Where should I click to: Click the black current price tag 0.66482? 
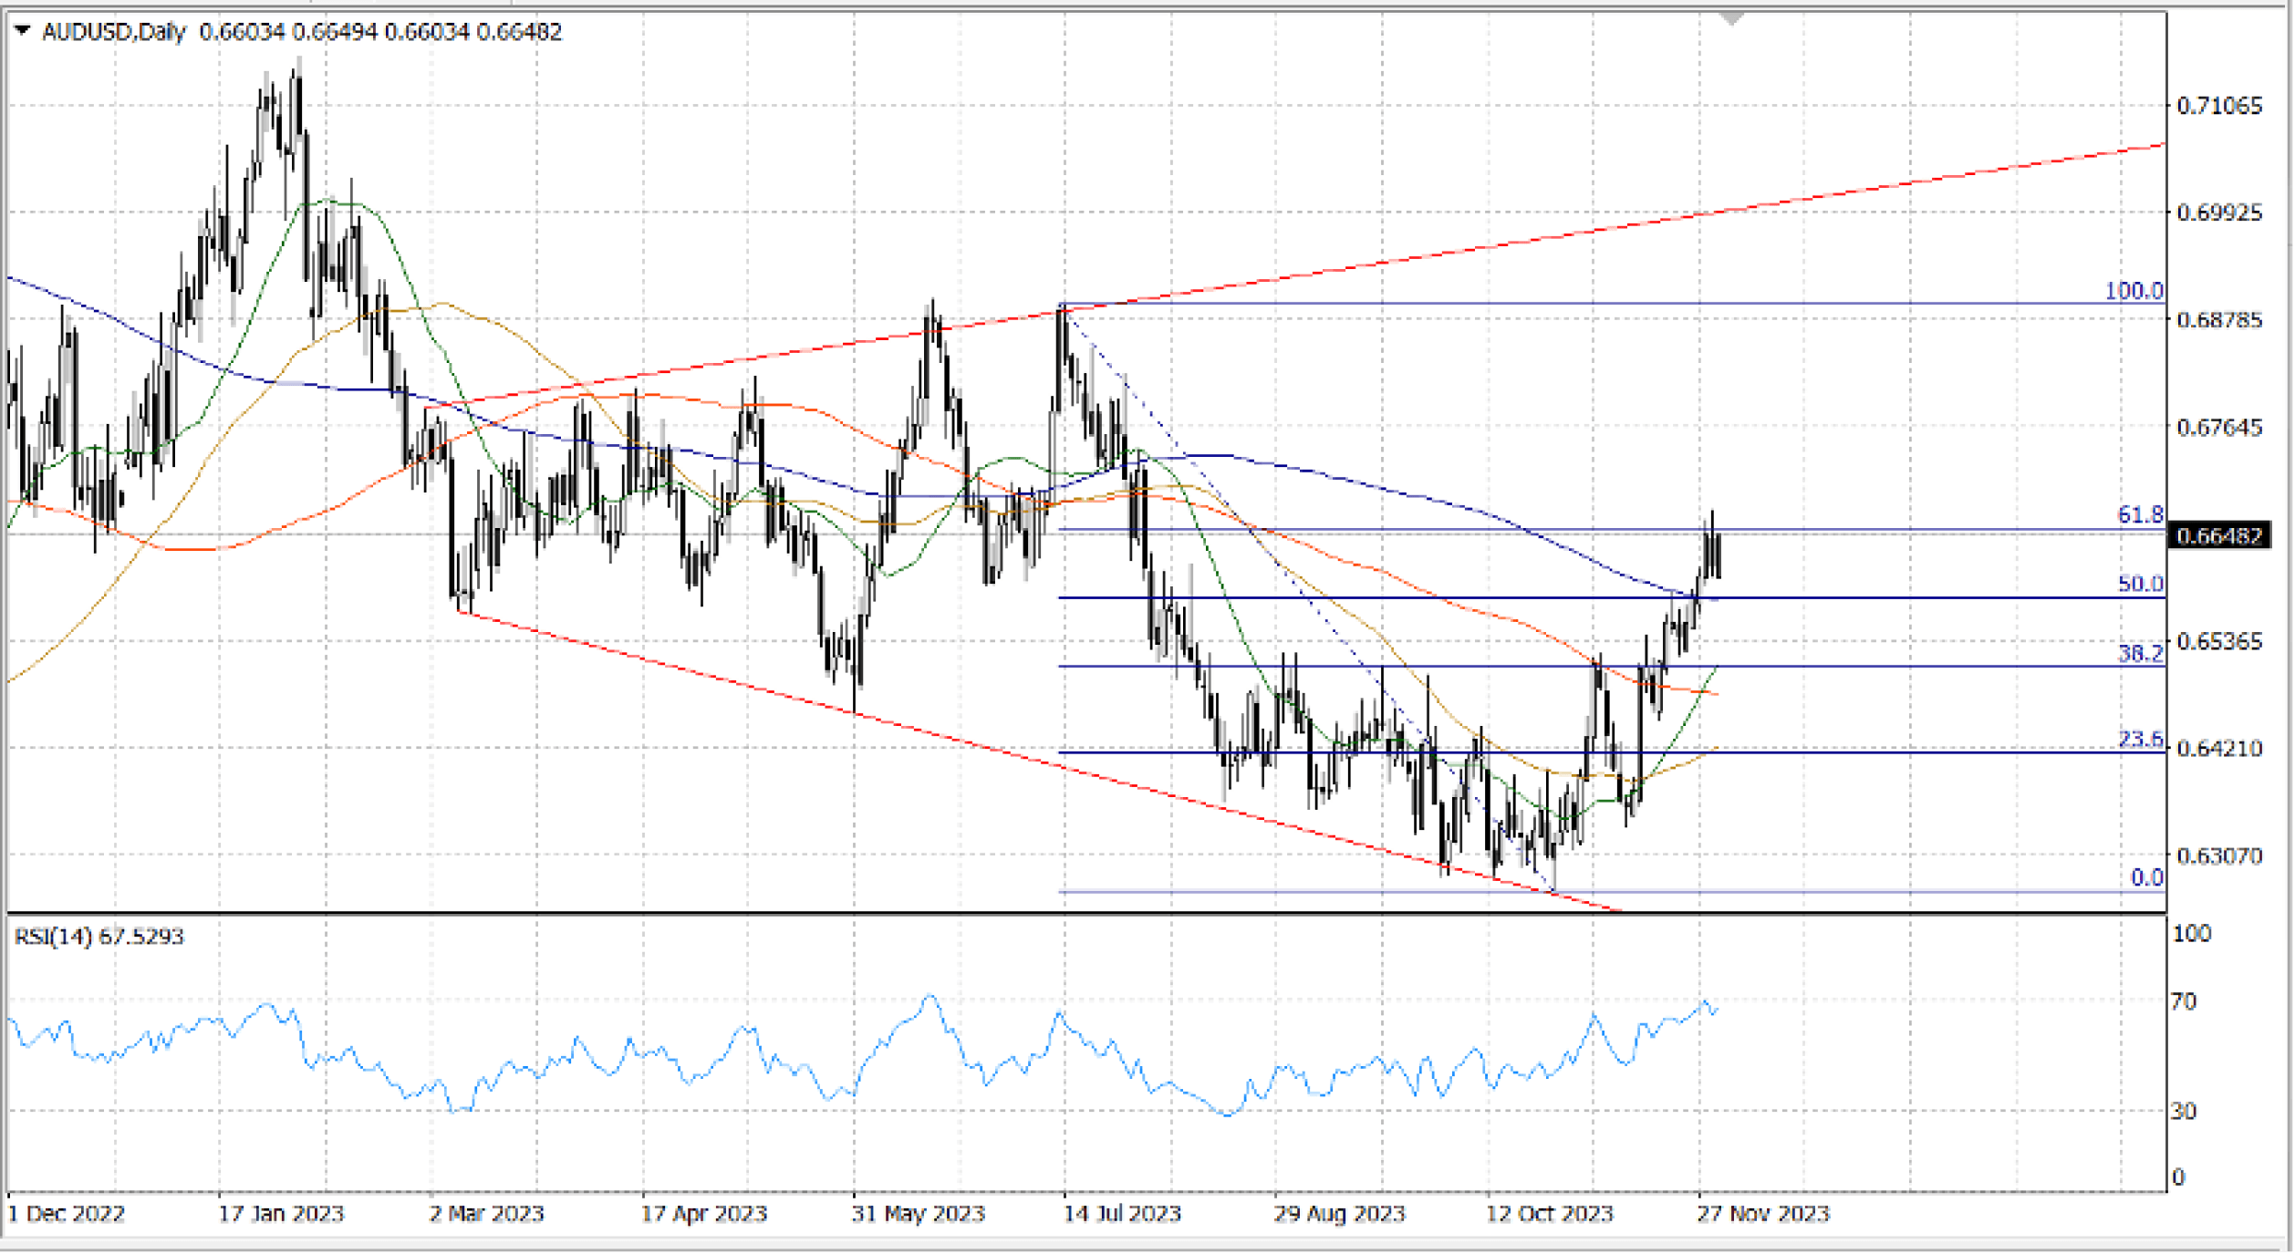(x=2217, y=536)
